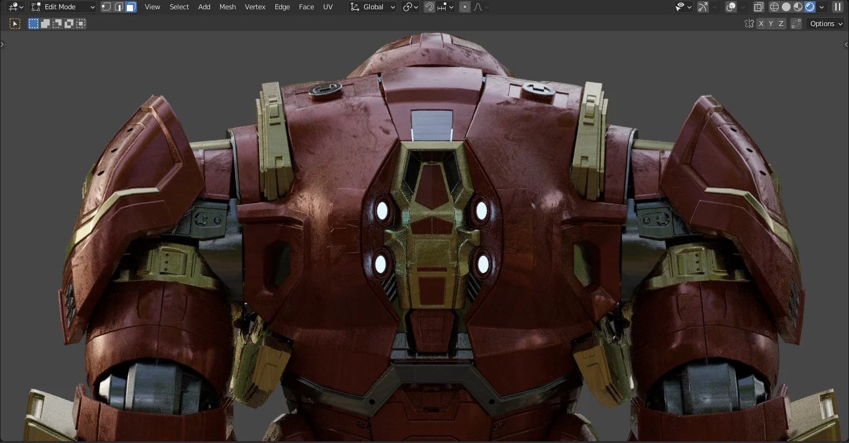The width and height of the screenshot is (849, 443).
Task: Enable Y axis mirror
Action: pyautogui.click(x=771, y=23)
